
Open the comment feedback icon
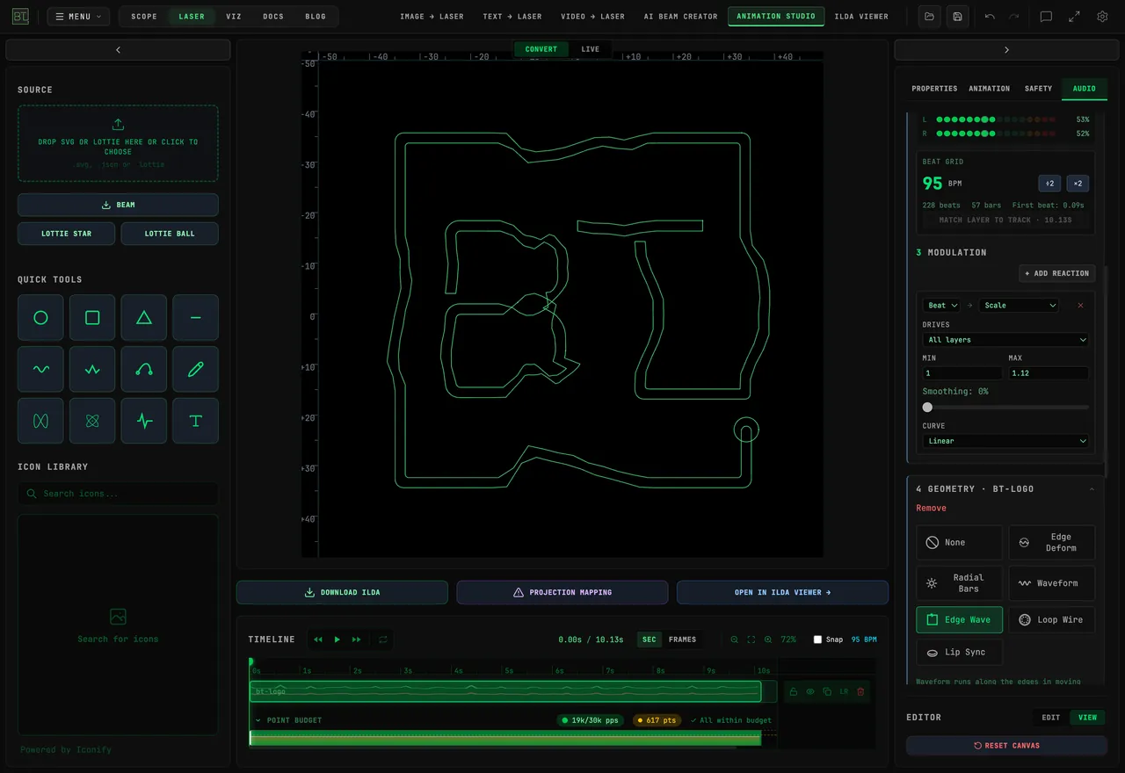(x=1046, y=17)
